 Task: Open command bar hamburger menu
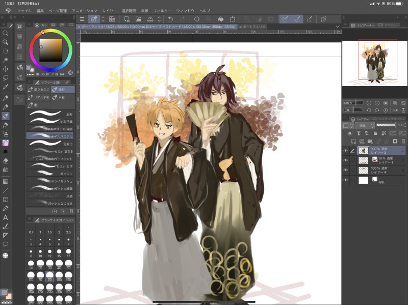click(82, 19)
